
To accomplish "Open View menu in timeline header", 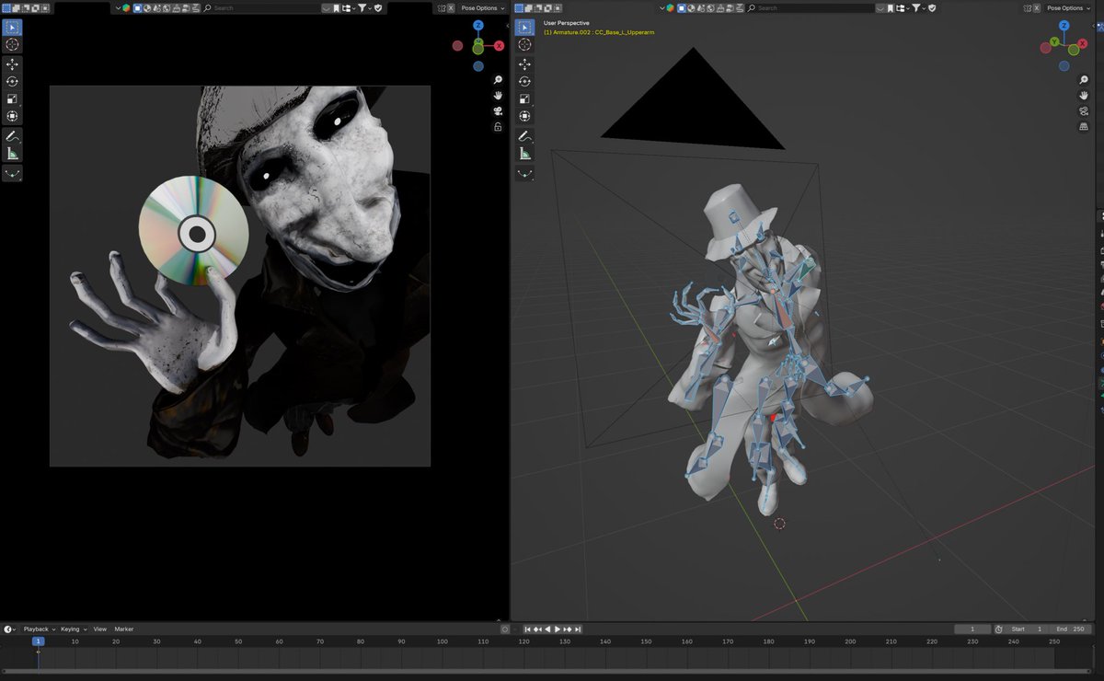I will click(99, 629).
